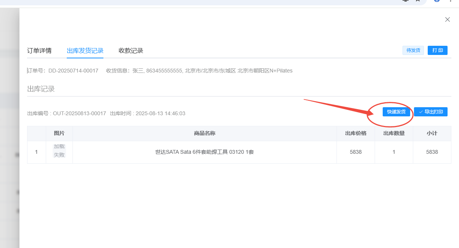Click the 导出打印 button
459x248 pixels.
tap(430, 112)
